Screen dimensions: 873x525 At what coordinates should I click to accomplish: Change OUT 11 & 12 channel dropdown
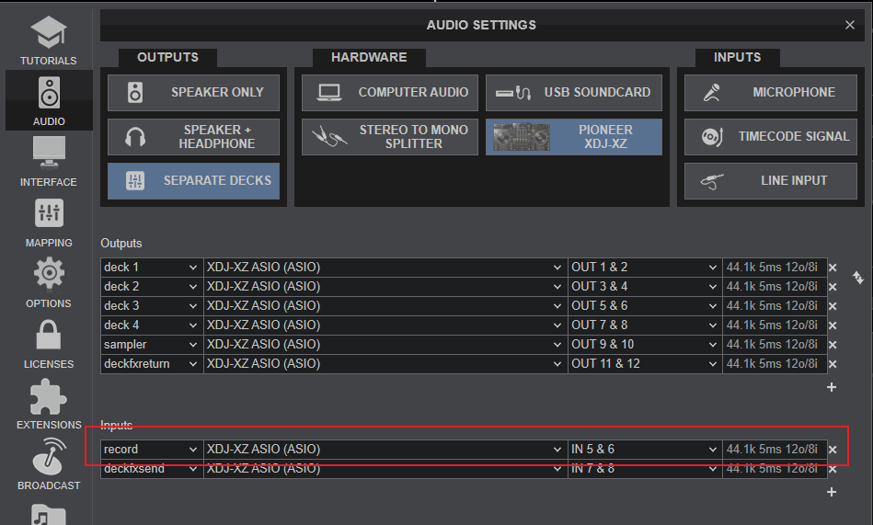pos(645,363)
